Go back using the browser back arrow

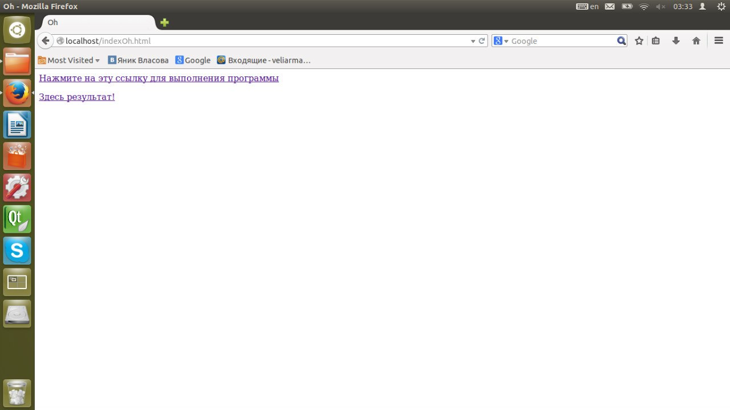(x=46, y=41)
